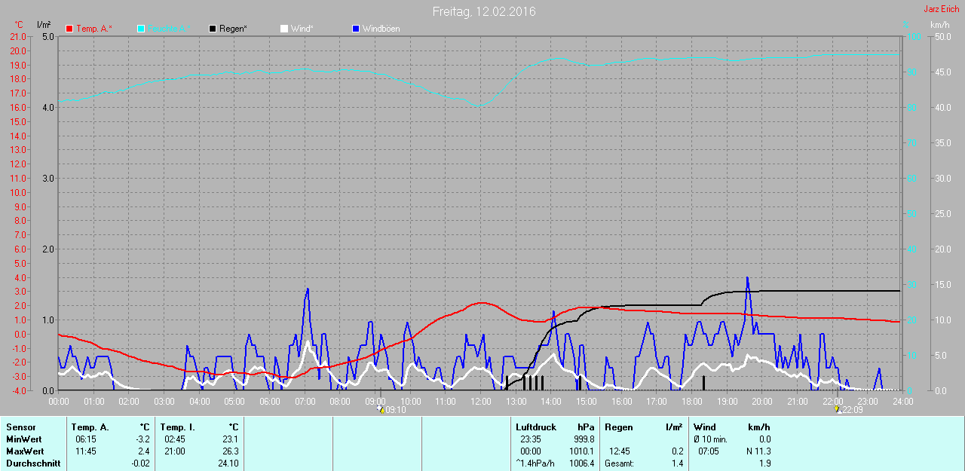Click the red Temp. A. legend square

point(69,29)
